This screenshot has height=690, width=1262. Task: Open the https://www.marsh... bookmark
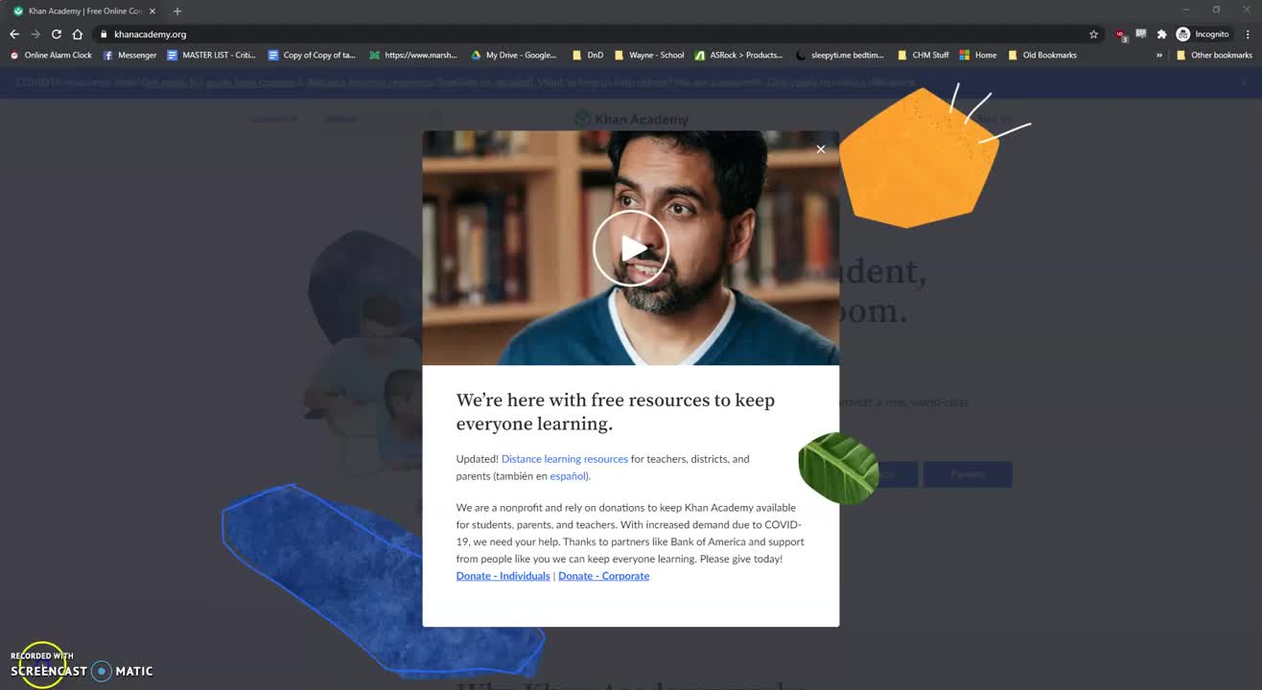413,55
